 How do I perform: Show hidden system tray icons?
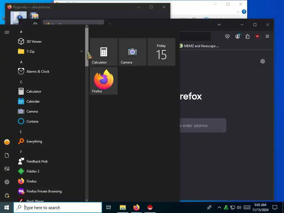point(219,207)
